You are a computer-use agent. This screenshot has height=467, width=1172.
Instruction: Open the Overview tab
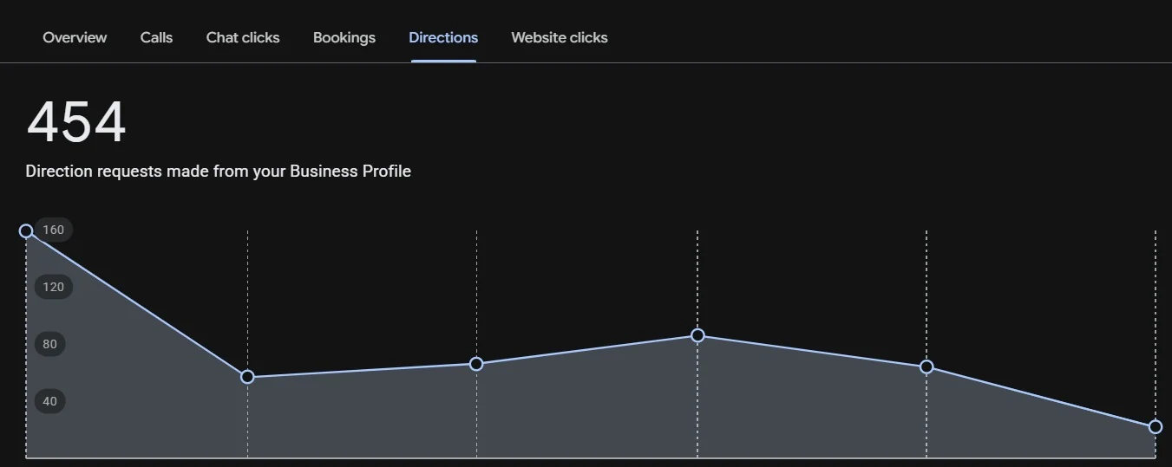pyautogui.click(x=75, y=37)
